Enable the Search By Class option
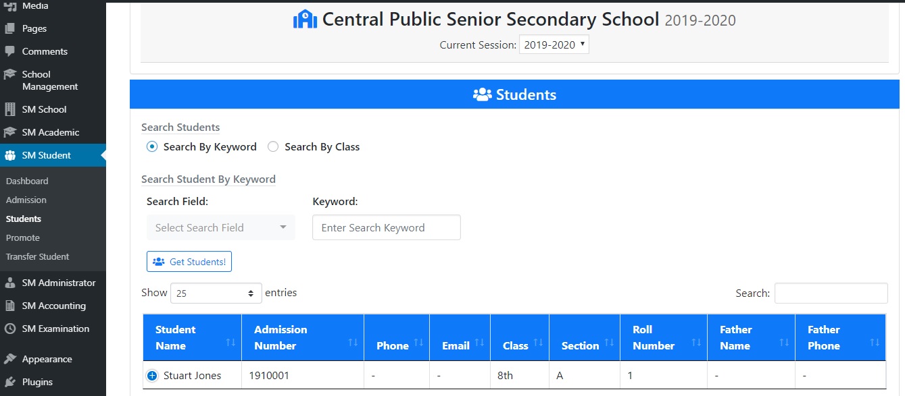905x396 pixels. pyautogui.click(x=273, y=146)
